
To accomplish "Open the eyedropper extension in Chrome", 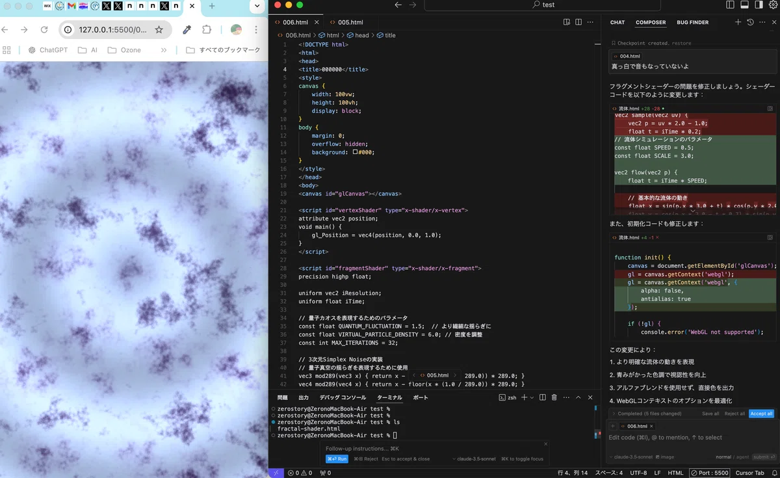I will point(187,29).
